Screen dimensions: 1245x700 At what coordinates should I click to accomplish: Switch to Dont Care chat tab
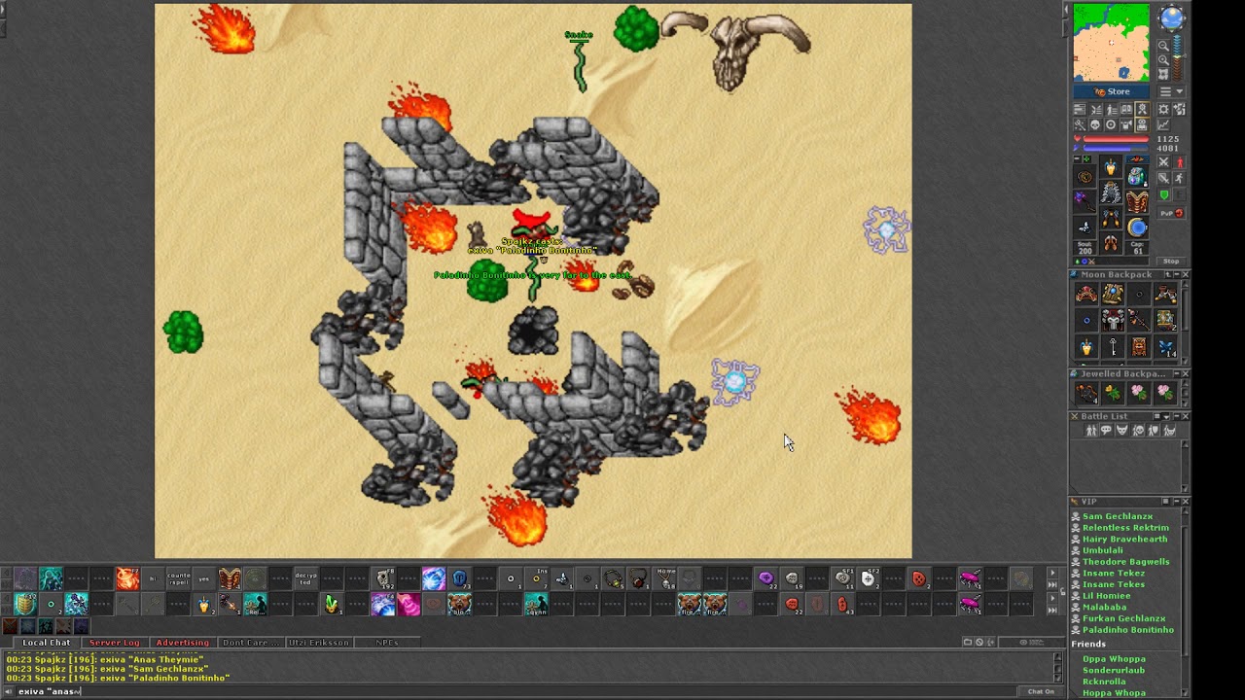[x=249, y=643]
